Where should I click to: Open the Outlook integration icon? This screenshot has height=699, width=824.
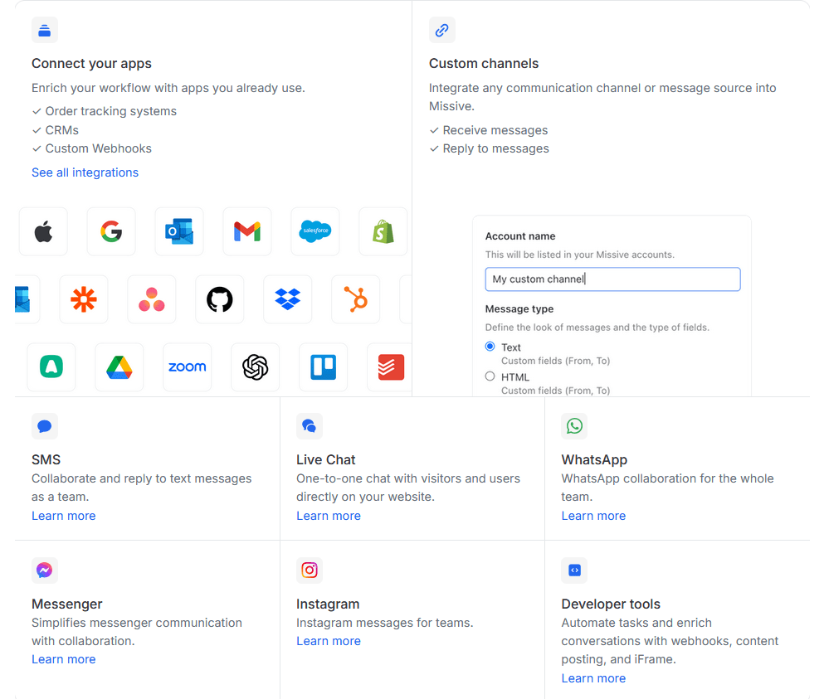[179, 231]
